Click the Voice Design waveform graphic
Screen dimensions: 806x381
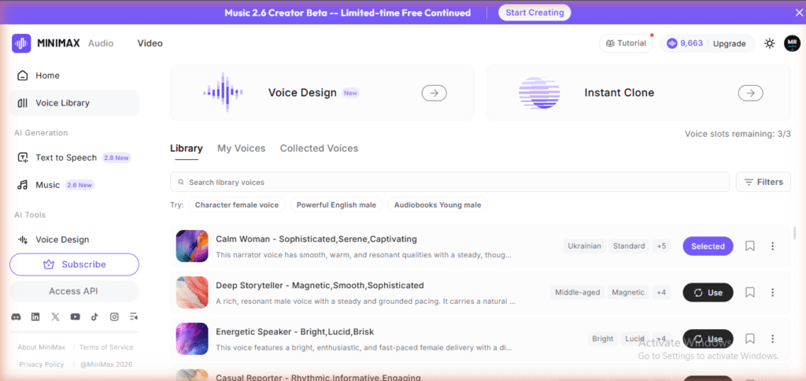(223, 93)
